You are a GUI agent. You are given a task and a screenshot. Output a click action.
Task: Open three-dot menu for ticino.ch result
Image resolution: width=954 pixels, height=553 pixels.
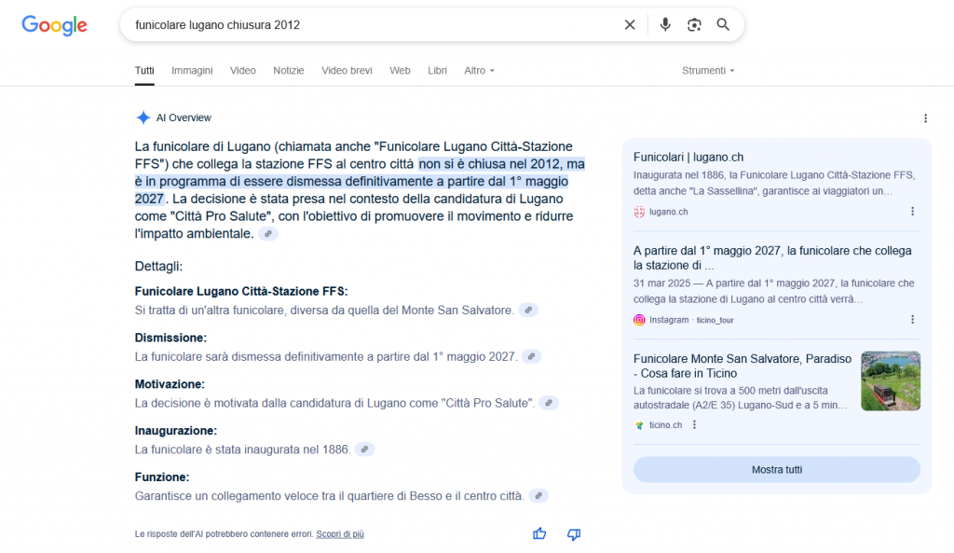click(x=694, y=425)
